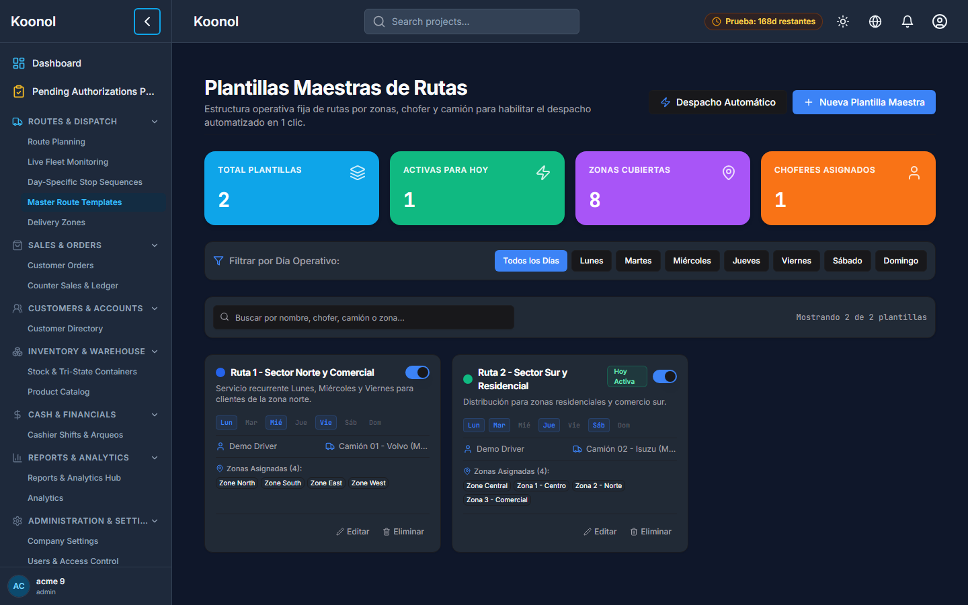Viewport: 968px width, 605px height.
Task: Disable the Ruta 1 active toggle
Action: 417,372
